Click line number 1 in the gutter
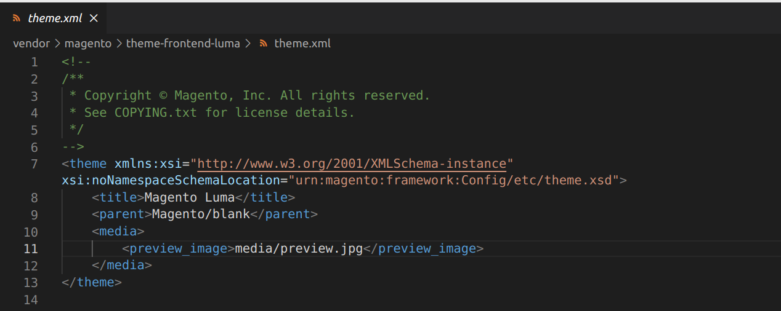This screenshot has height=311, width=781. 34,62
